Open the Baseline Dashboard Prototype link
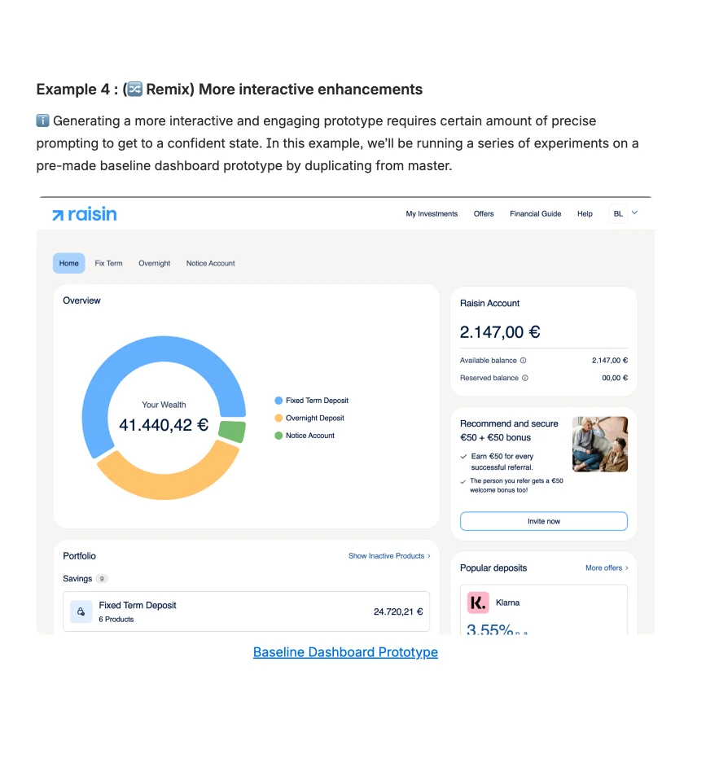 click(x=345, y=652)
